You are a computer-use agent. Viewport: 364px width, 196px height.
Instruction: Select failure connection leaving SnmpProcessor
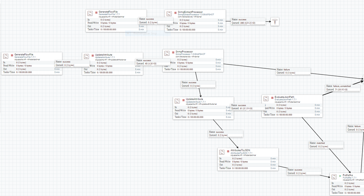(x=293, y=71)
